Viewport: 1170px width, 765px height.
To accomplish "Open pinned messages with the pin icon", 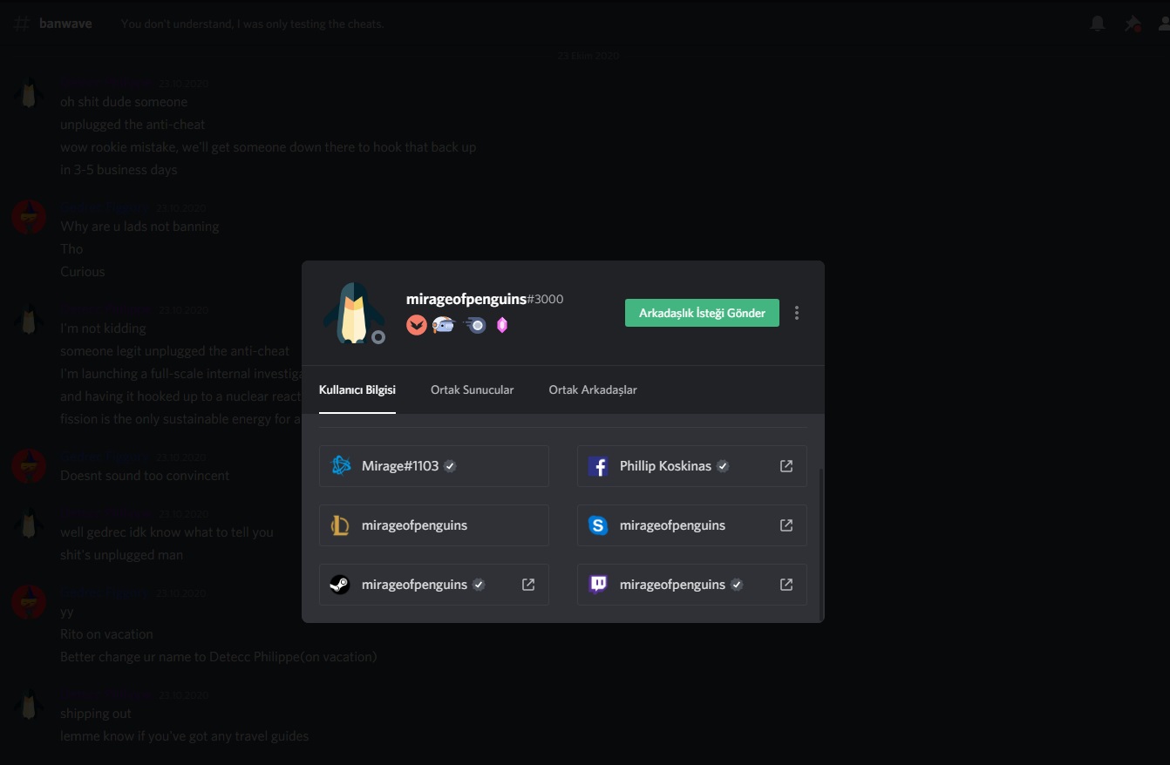I will [x=1133, y=24].
